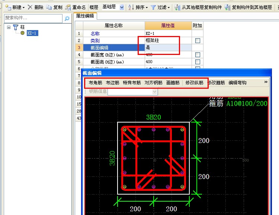Click the gear icon beside KZ-1
The image size is (279, 215).
22,33
